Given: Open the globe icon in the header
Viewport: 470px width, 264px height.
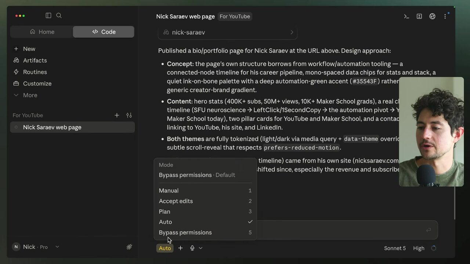Looking at the screenshot, I should (432, 16).
